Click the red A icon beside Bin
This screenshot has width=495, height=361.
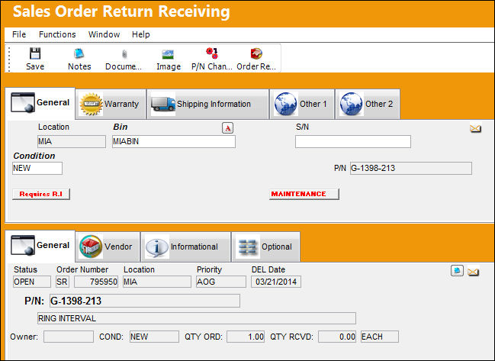(227, 128)
